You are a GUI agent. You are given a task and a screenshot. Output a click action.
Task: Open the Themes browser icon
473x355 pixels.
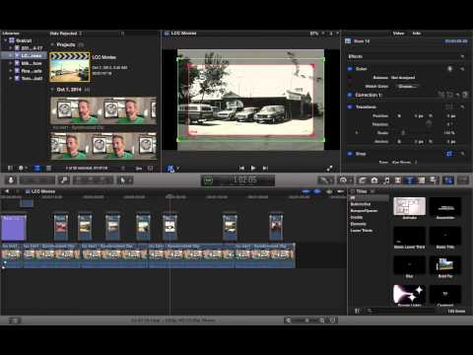point(434,180)
